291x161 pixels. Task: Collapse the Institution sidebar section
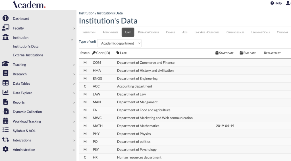tap(72, 40)
